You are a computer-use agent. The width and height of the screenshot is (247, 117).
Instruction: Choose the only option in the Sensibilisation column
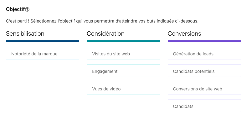pos(43,53)
